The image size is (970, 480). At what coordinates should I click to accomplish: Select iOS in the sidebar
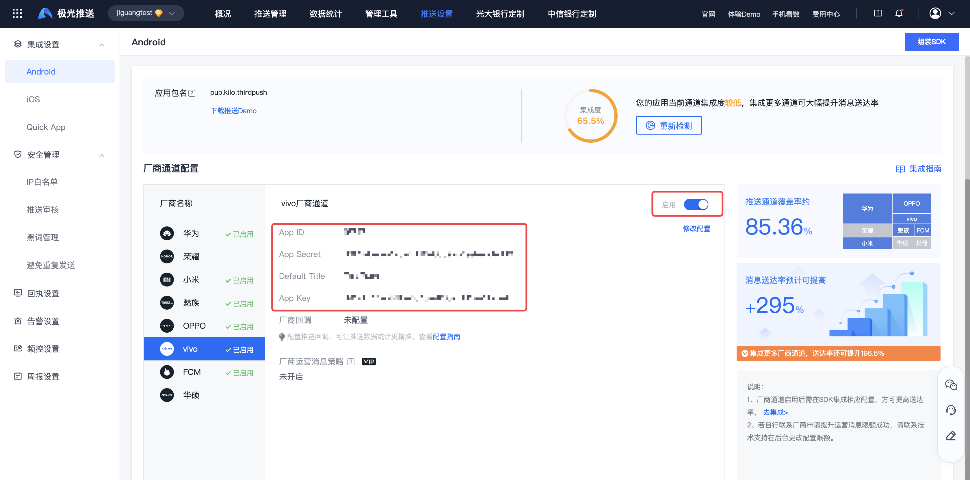[33, 99]
